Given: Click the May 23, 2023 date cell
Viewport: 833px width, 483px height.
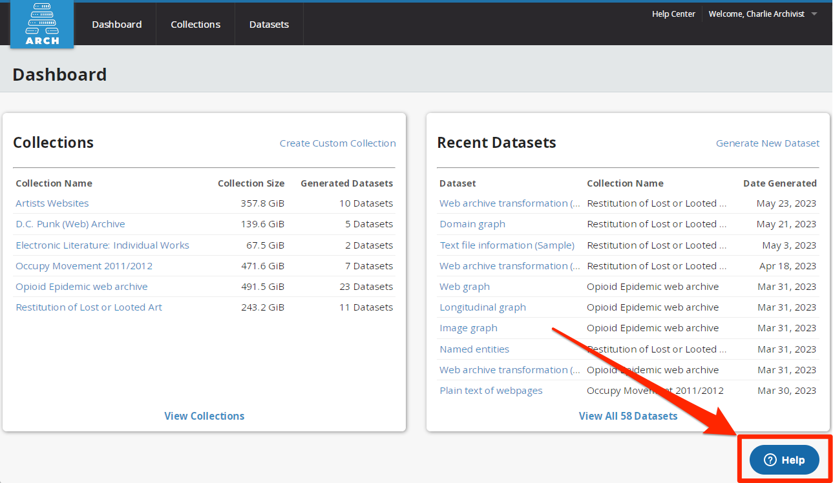Looking at the screenshot, I should point(786,203).
